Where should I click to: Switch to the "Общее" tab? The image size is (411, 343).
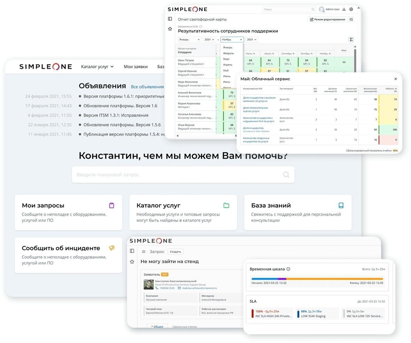pyautogui.click(x=157, y=326)
